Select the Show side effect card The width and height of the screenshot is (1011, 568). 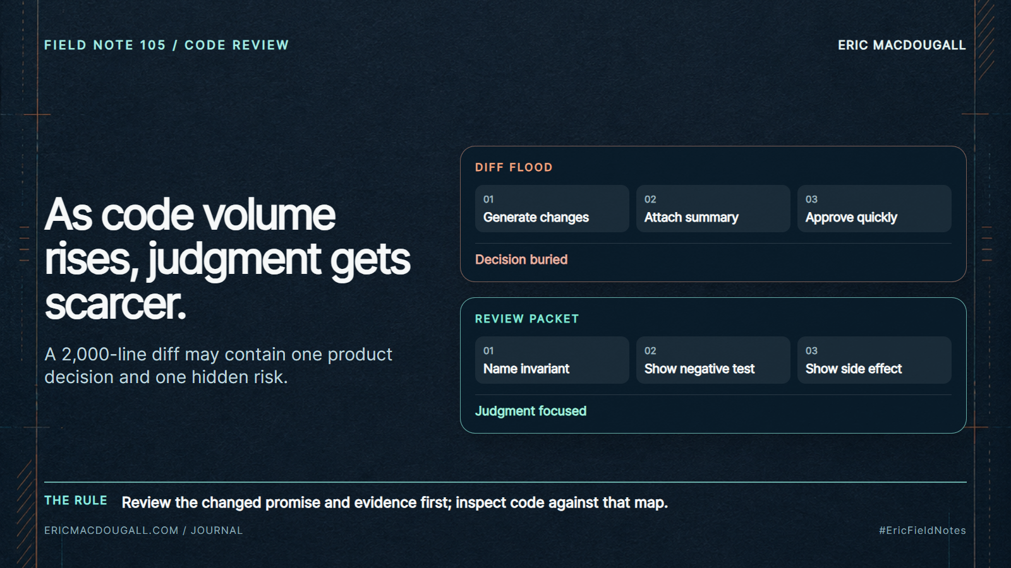coord(874,360)
